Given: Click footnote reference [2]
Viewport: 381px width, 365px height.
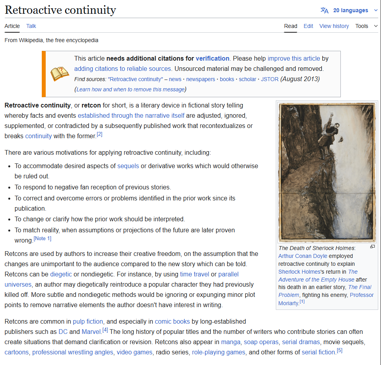Looking at the screenshot, I should tap(99, 134).
